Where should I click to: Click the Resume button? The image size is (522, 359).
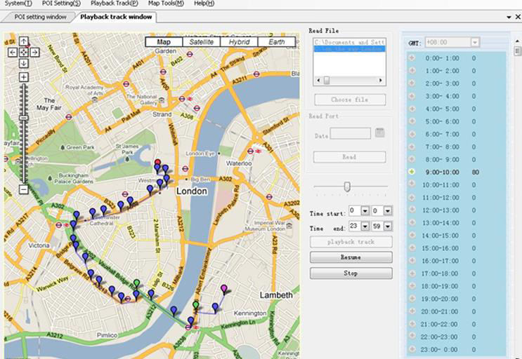(351, 257)
